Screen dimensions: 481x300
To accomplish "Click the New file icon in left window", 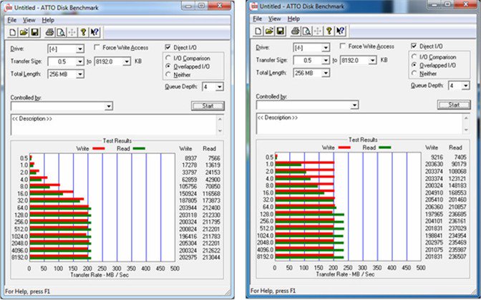I will click(x=12, y=32).
